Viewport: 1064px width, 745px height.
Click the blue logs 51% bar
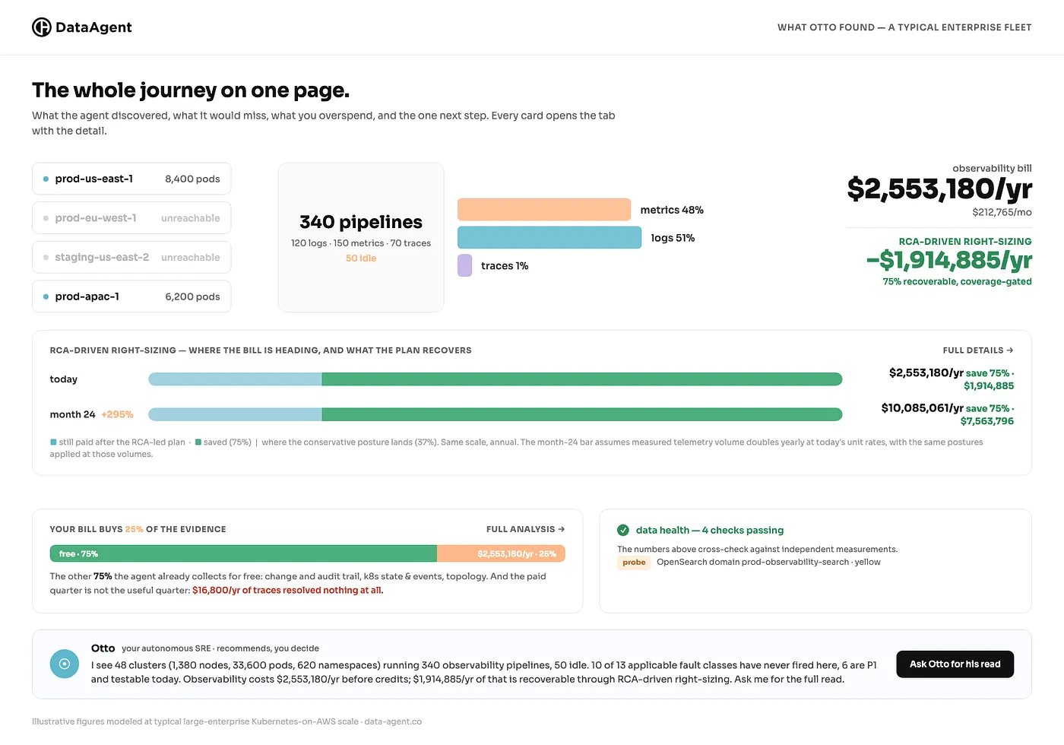549,237
